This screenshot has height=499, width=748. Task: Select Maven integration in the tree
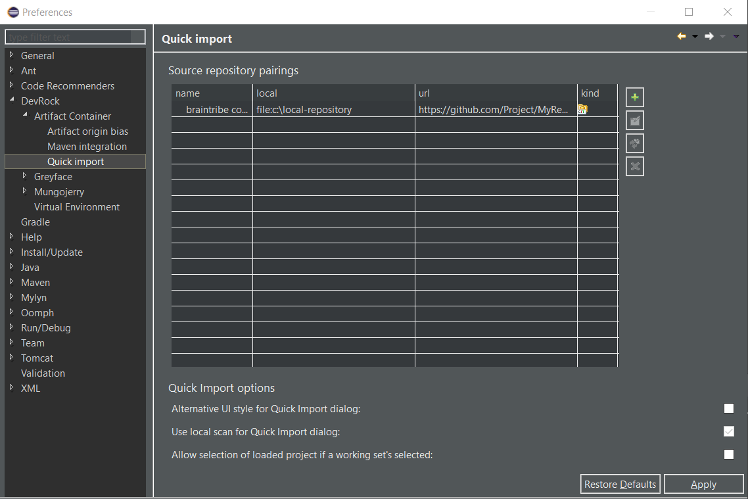point(87,147)
